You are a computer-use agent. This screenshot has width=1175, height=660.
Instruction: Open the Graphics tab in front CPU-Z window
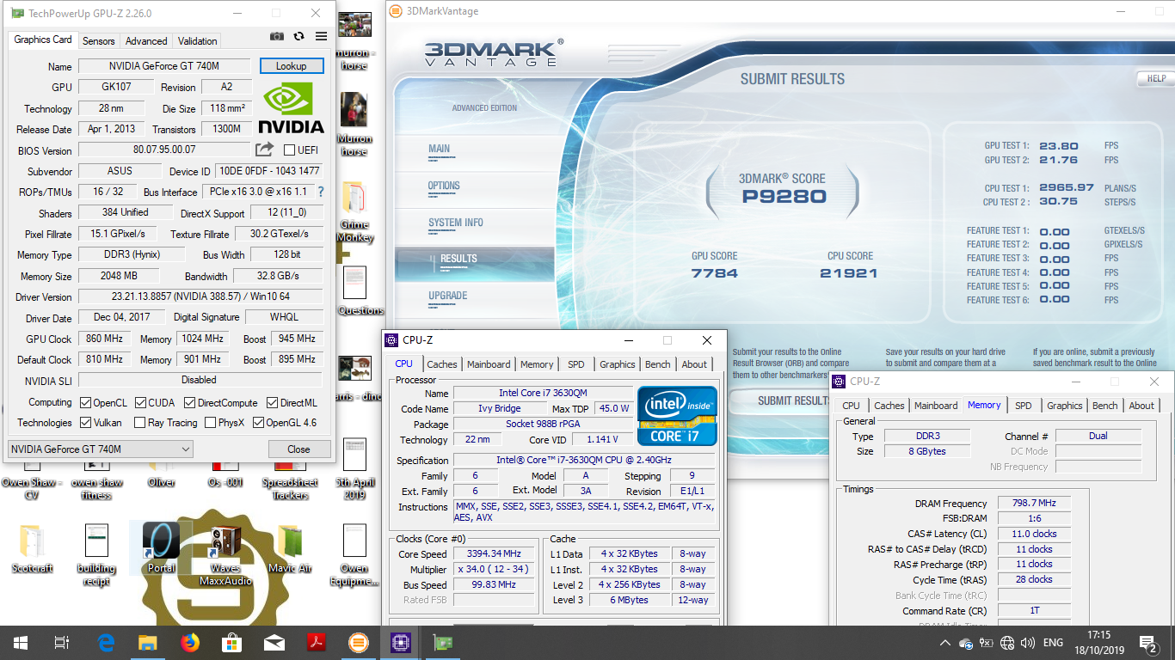pos(618,364)
